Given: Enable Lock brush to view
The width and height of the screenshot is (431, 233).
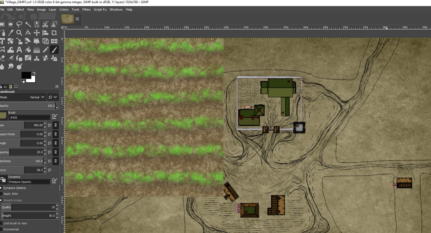Looking at the screenshot, I should [x=1, y=223].
